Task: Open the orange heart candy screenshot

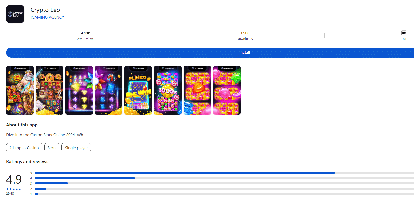Action: click(x=197, y=90)
